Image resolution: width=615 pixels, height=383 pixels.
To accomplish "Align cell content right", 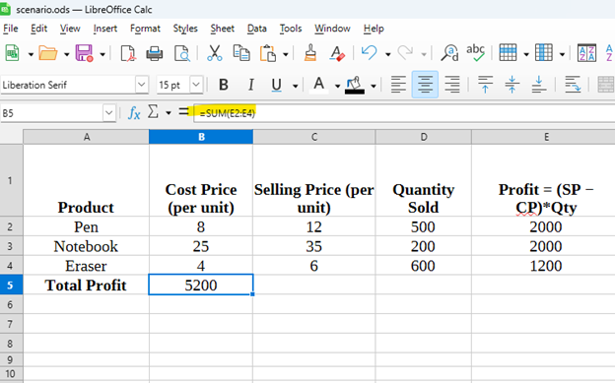I will [452, 85].
